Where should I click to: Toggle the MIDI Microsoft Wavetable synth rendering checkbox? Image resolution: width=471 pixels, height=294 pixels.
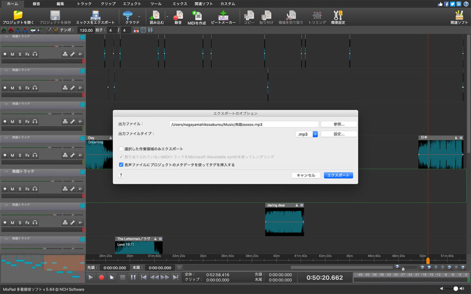pos(121,157)
